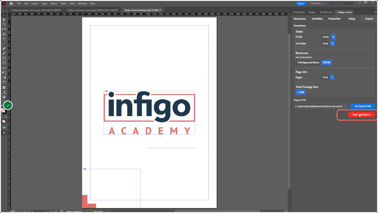The height and width of the screenshot is (213, 378).
Task: Open the View menu
Action: tap(72, 3)
